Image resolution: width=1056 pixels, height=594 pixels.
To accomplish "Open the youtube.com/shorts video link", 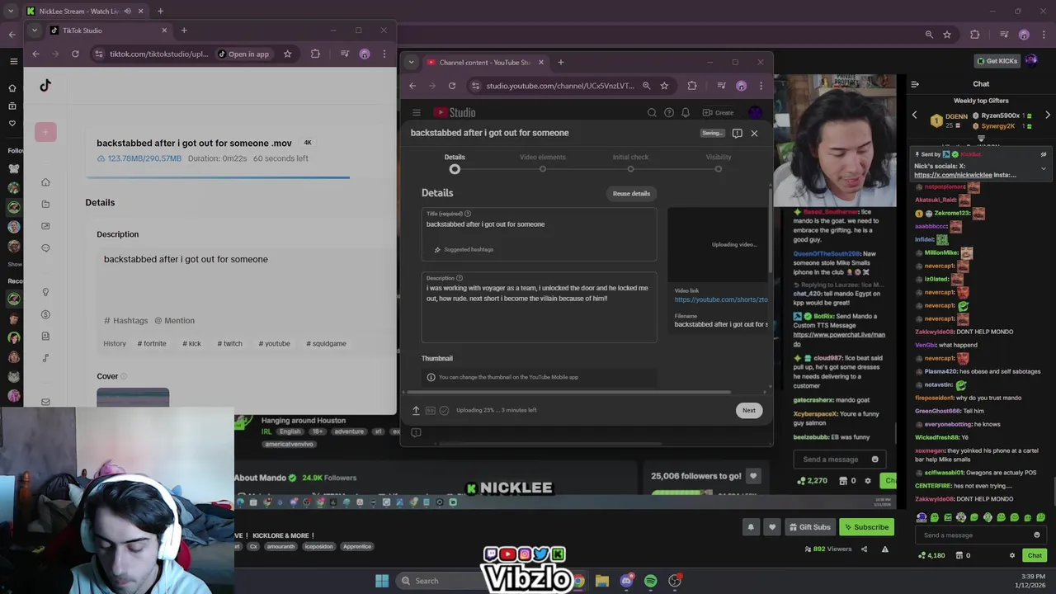I will (721, 299).
